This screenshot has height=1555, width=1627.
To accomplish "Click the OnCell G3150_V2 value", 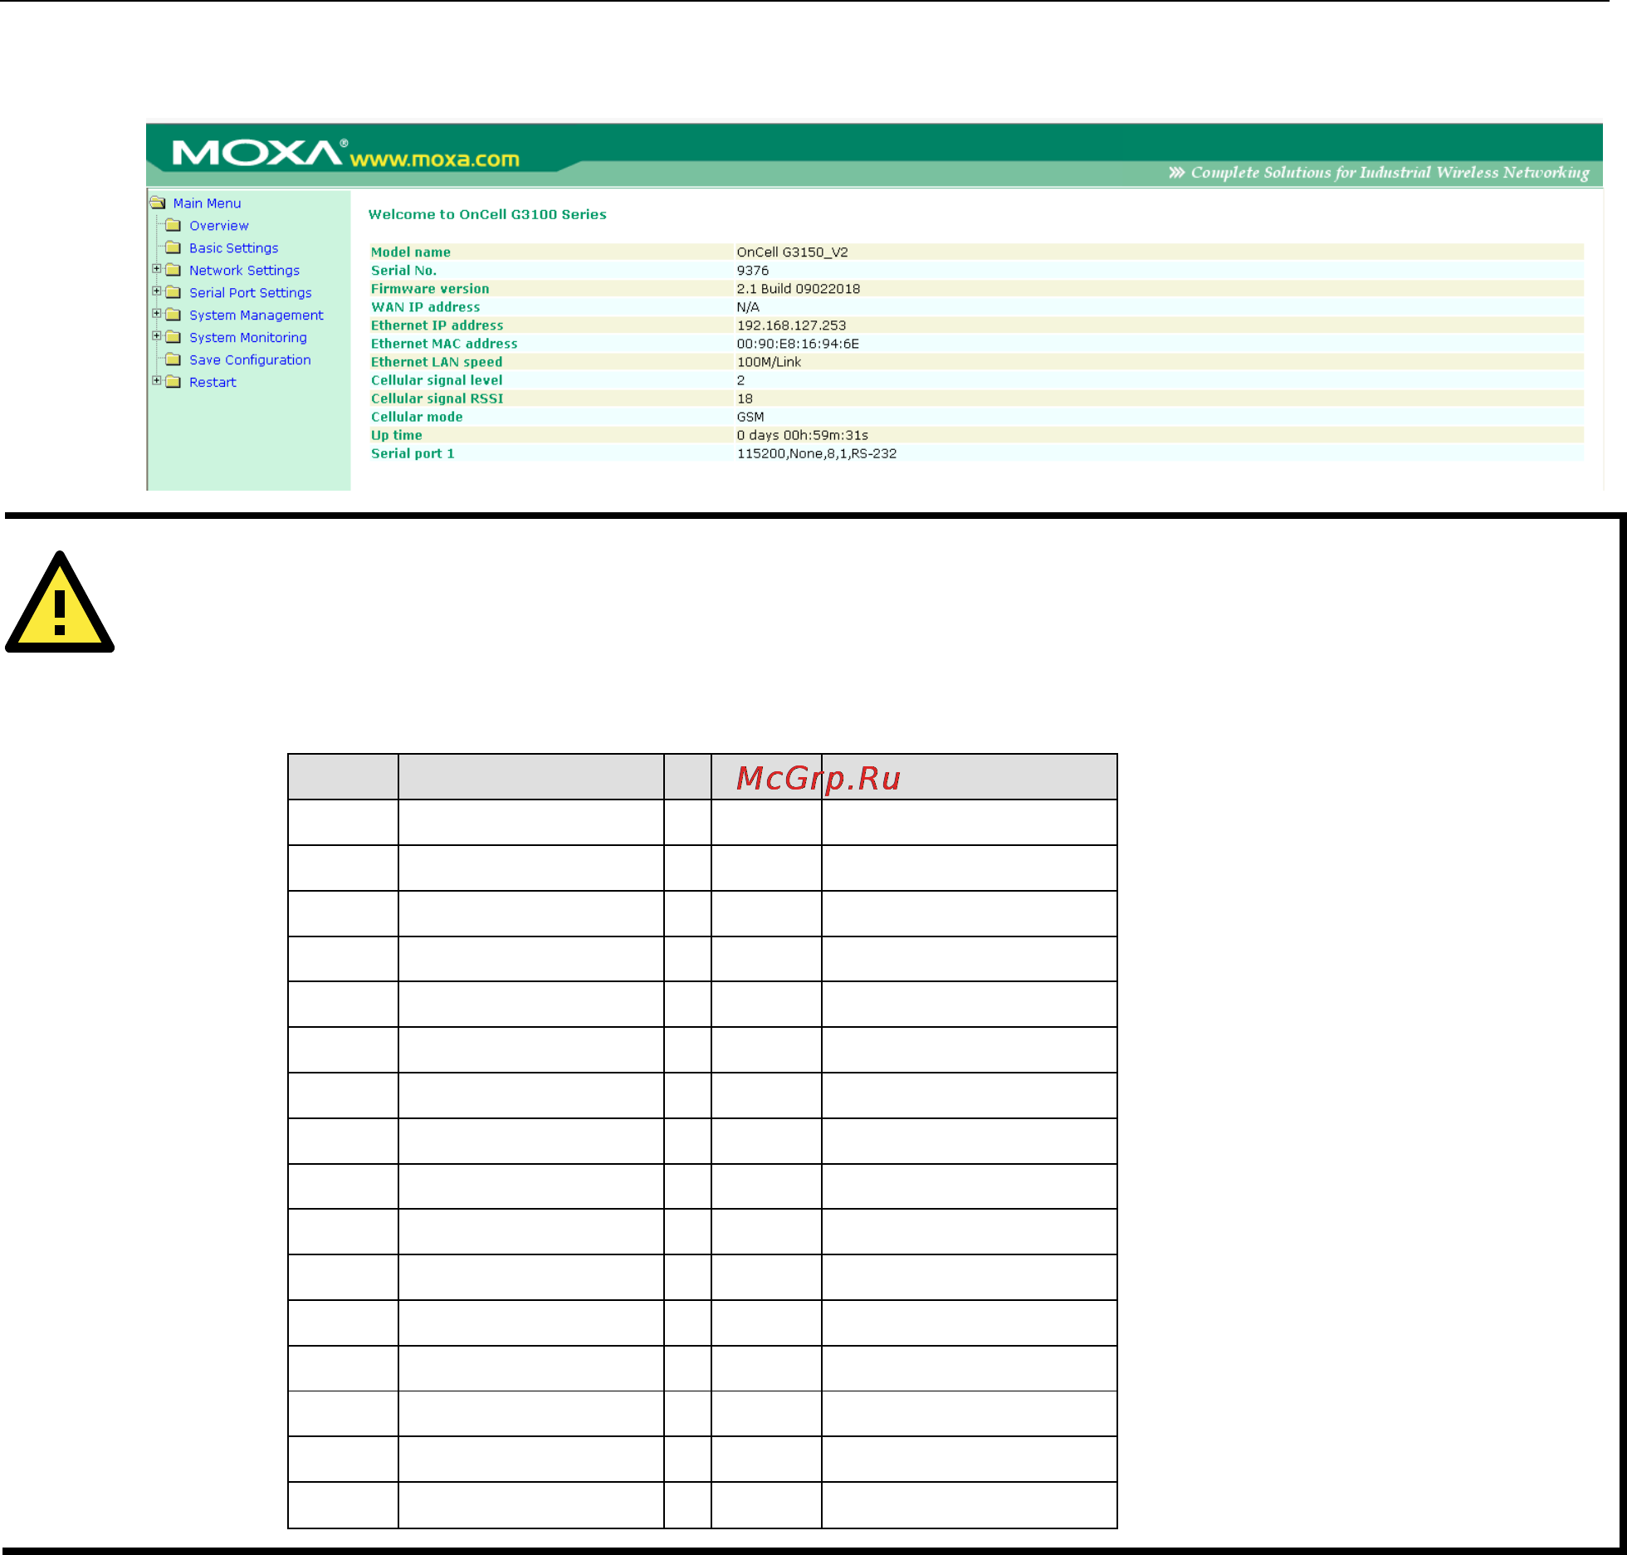I will 793,252.
